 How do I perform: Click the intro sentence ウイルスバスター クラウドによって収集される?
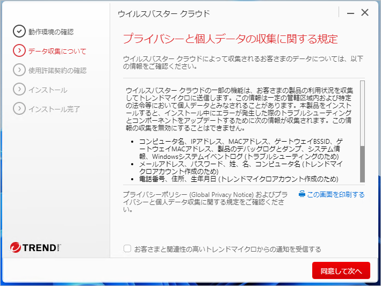coord(243,62)
